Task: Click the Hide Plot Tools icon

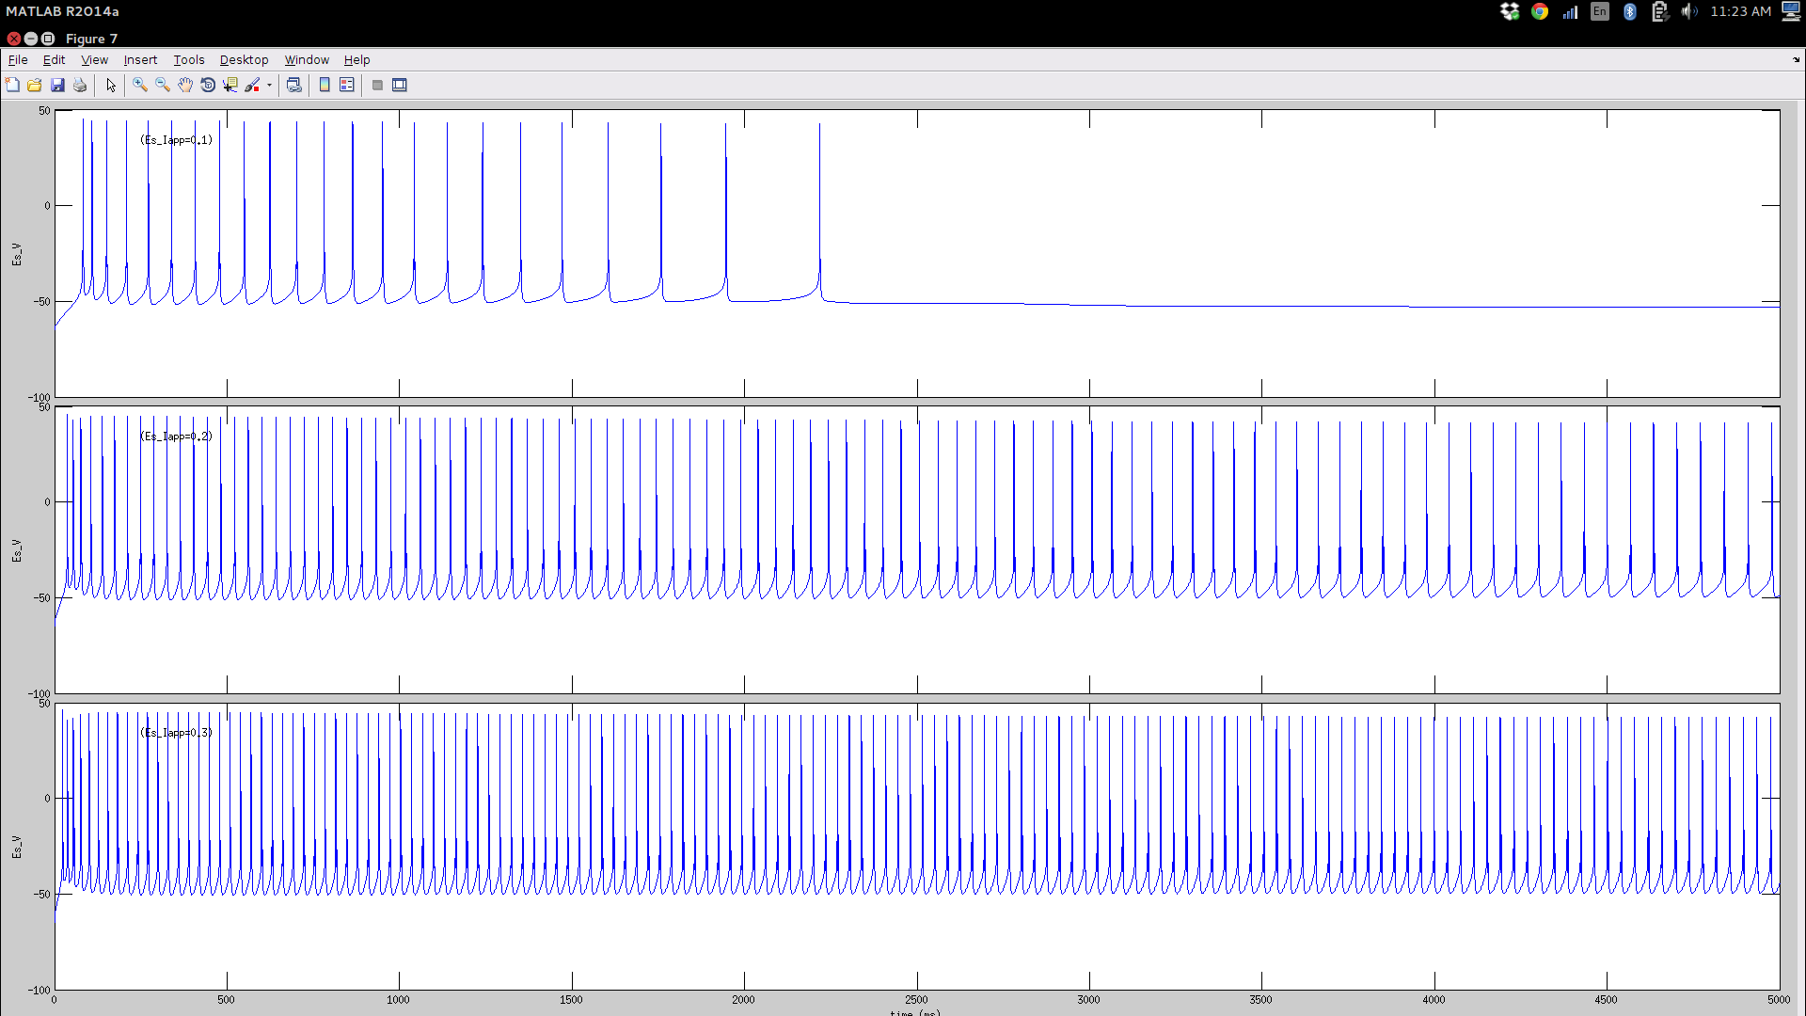Action: pos(377,85)
